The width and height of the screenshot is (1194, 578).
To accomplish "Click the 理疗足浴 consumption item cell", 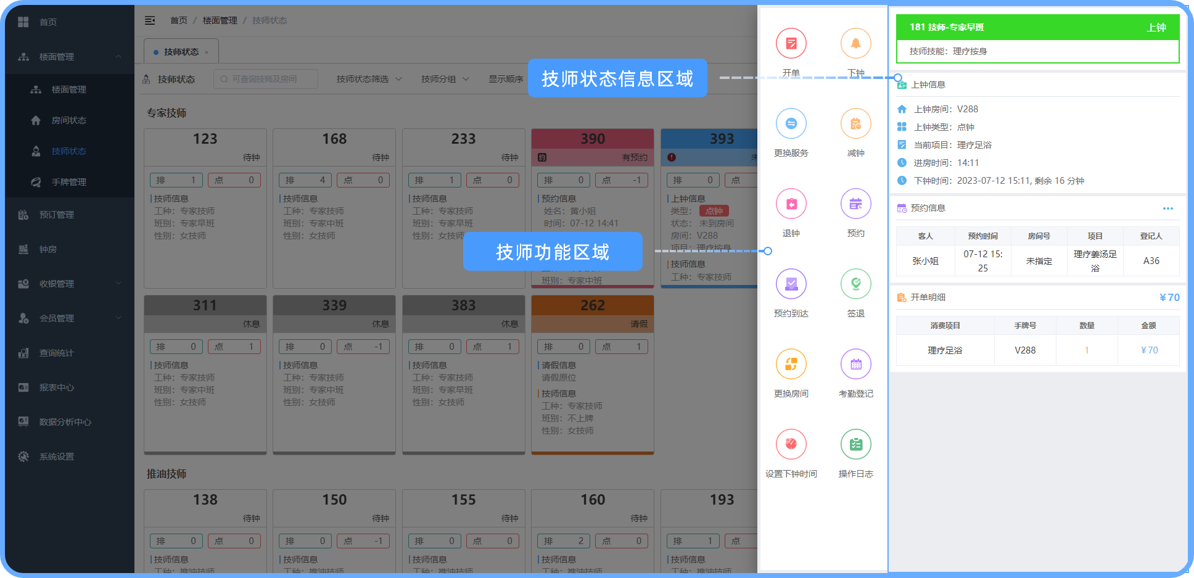I will click(945, 350).
